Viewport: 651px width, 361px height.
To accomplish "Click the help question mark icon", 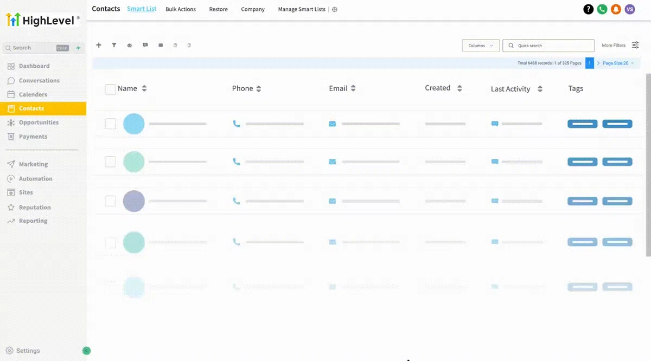I will (x=589, y=9).
